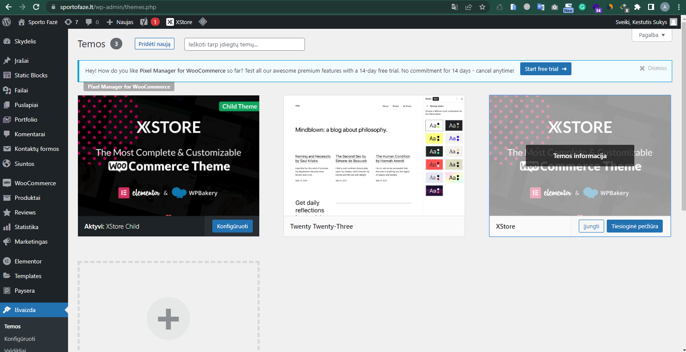Screen dimensions: 686x352
Task: Open the Yoast SEO icon in admin bar
Action: (144, 22)
